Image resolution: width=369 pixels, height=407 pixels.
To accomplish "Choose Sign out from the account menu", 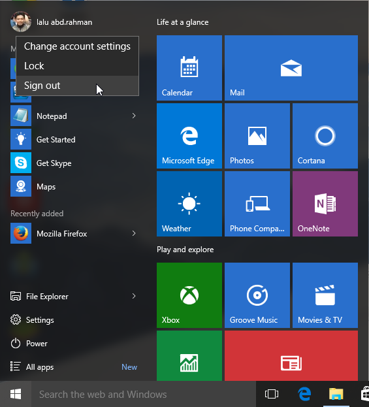I will coord(77,86).
